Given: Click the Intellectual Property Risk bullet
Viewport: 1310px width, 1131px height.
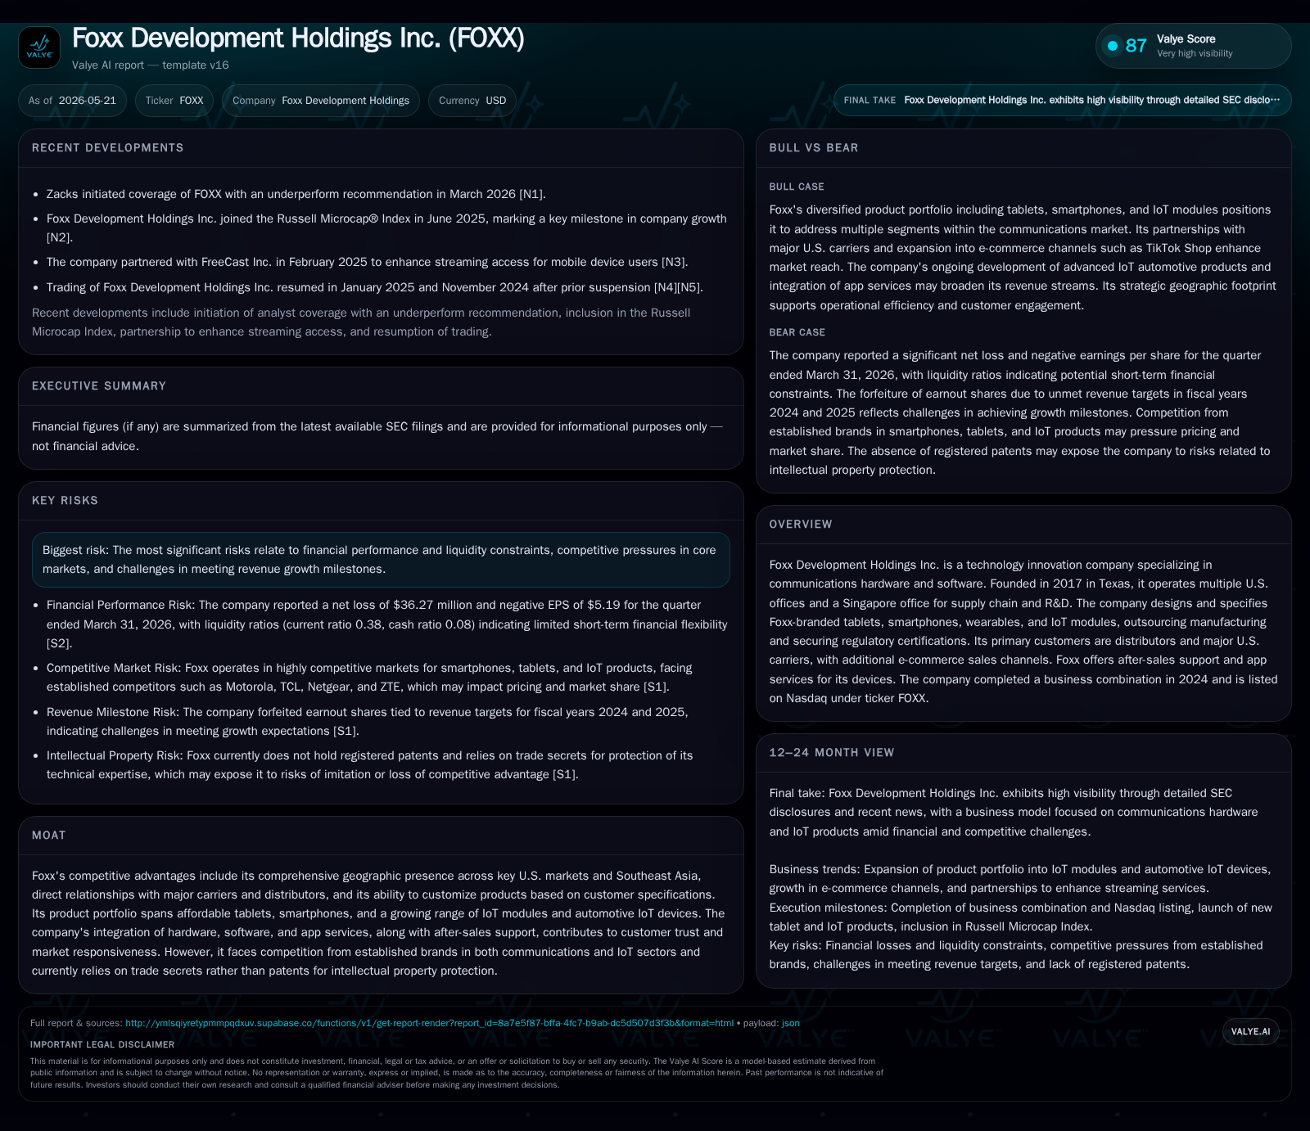Looking at the screenshot, I should (370, 765).
